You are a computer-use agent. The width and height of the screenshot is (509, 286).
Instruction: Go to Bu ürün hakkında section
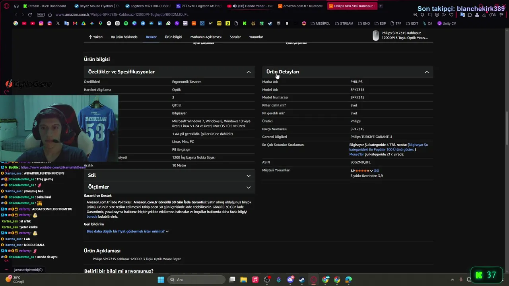(x=124, y=37)
